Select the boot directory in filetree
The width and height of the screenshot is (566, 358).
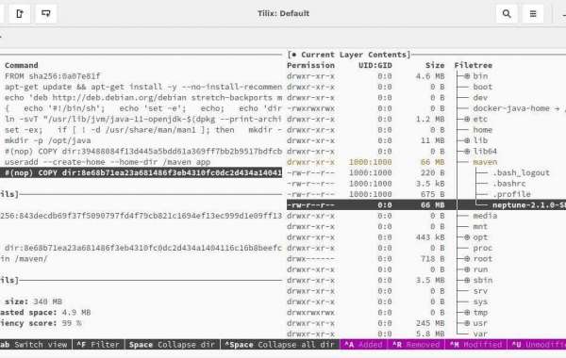(x=483, y=87)
